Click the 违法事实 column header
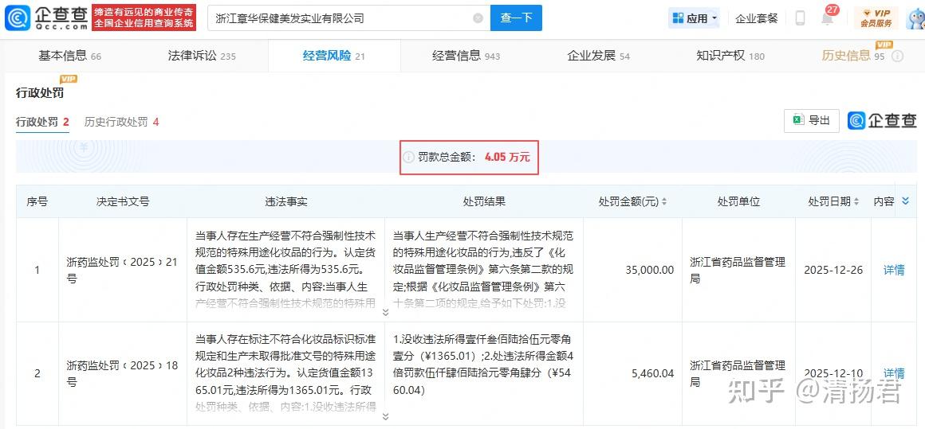 [x=286, y=201]
